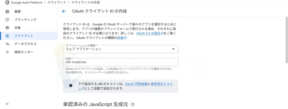Open the 詳細 link about client types
288x109 pixels.
tap(122, 38)
